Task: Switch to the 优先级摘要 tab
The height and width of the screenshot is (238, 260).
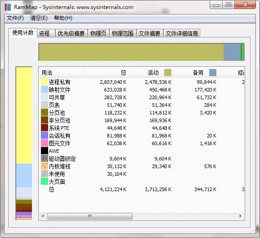Action: (x=72, y=33)
